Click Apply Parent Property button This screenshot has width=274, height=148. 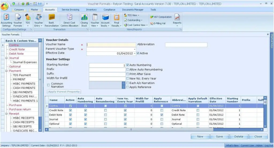click(x=64, y=91)
